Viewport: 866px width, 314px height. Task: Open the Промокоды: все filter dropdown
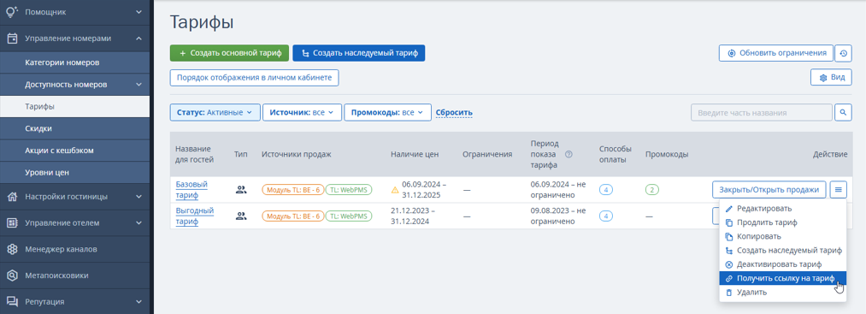[x=387, y=112]
